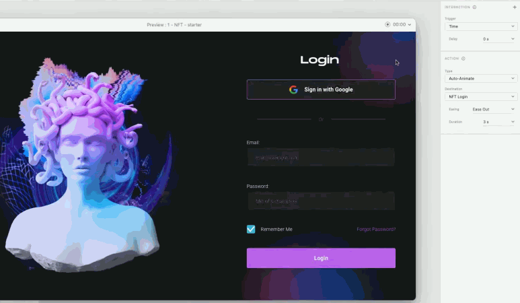Click the Google logo icon

point(293,90)
